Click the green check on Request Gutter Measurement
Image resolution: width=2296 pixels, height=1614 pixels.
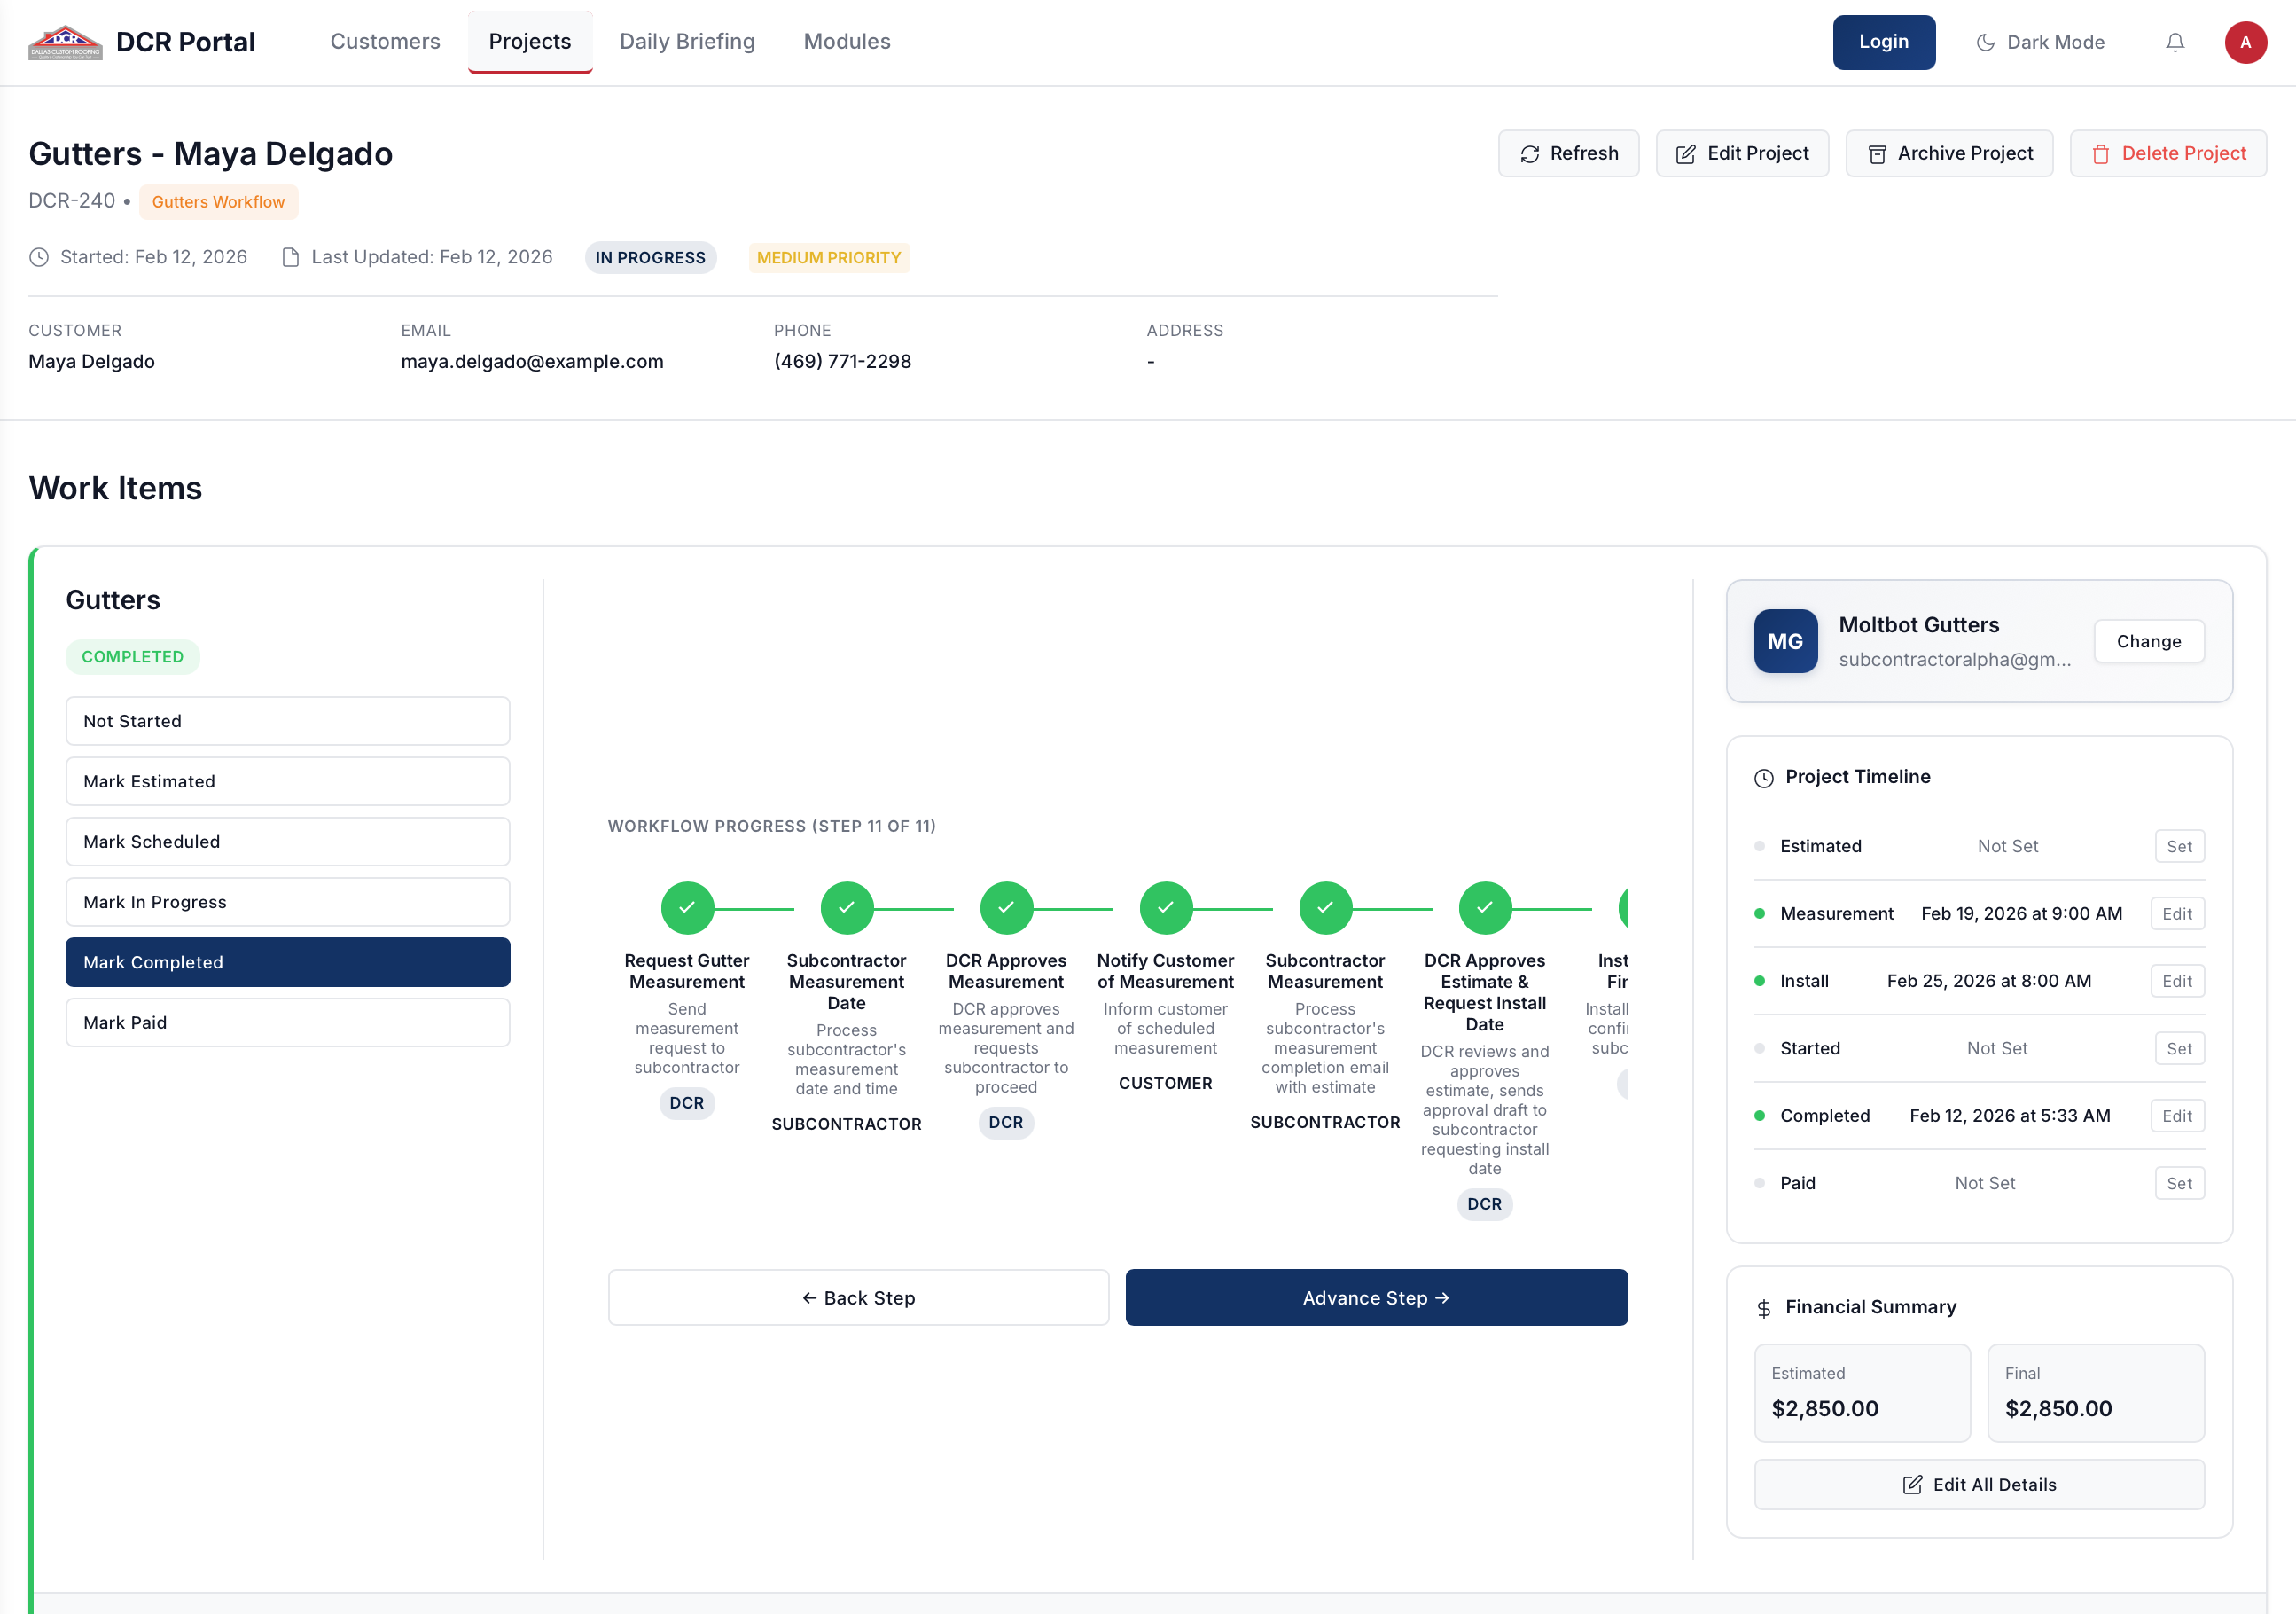(x=687, y=907)
